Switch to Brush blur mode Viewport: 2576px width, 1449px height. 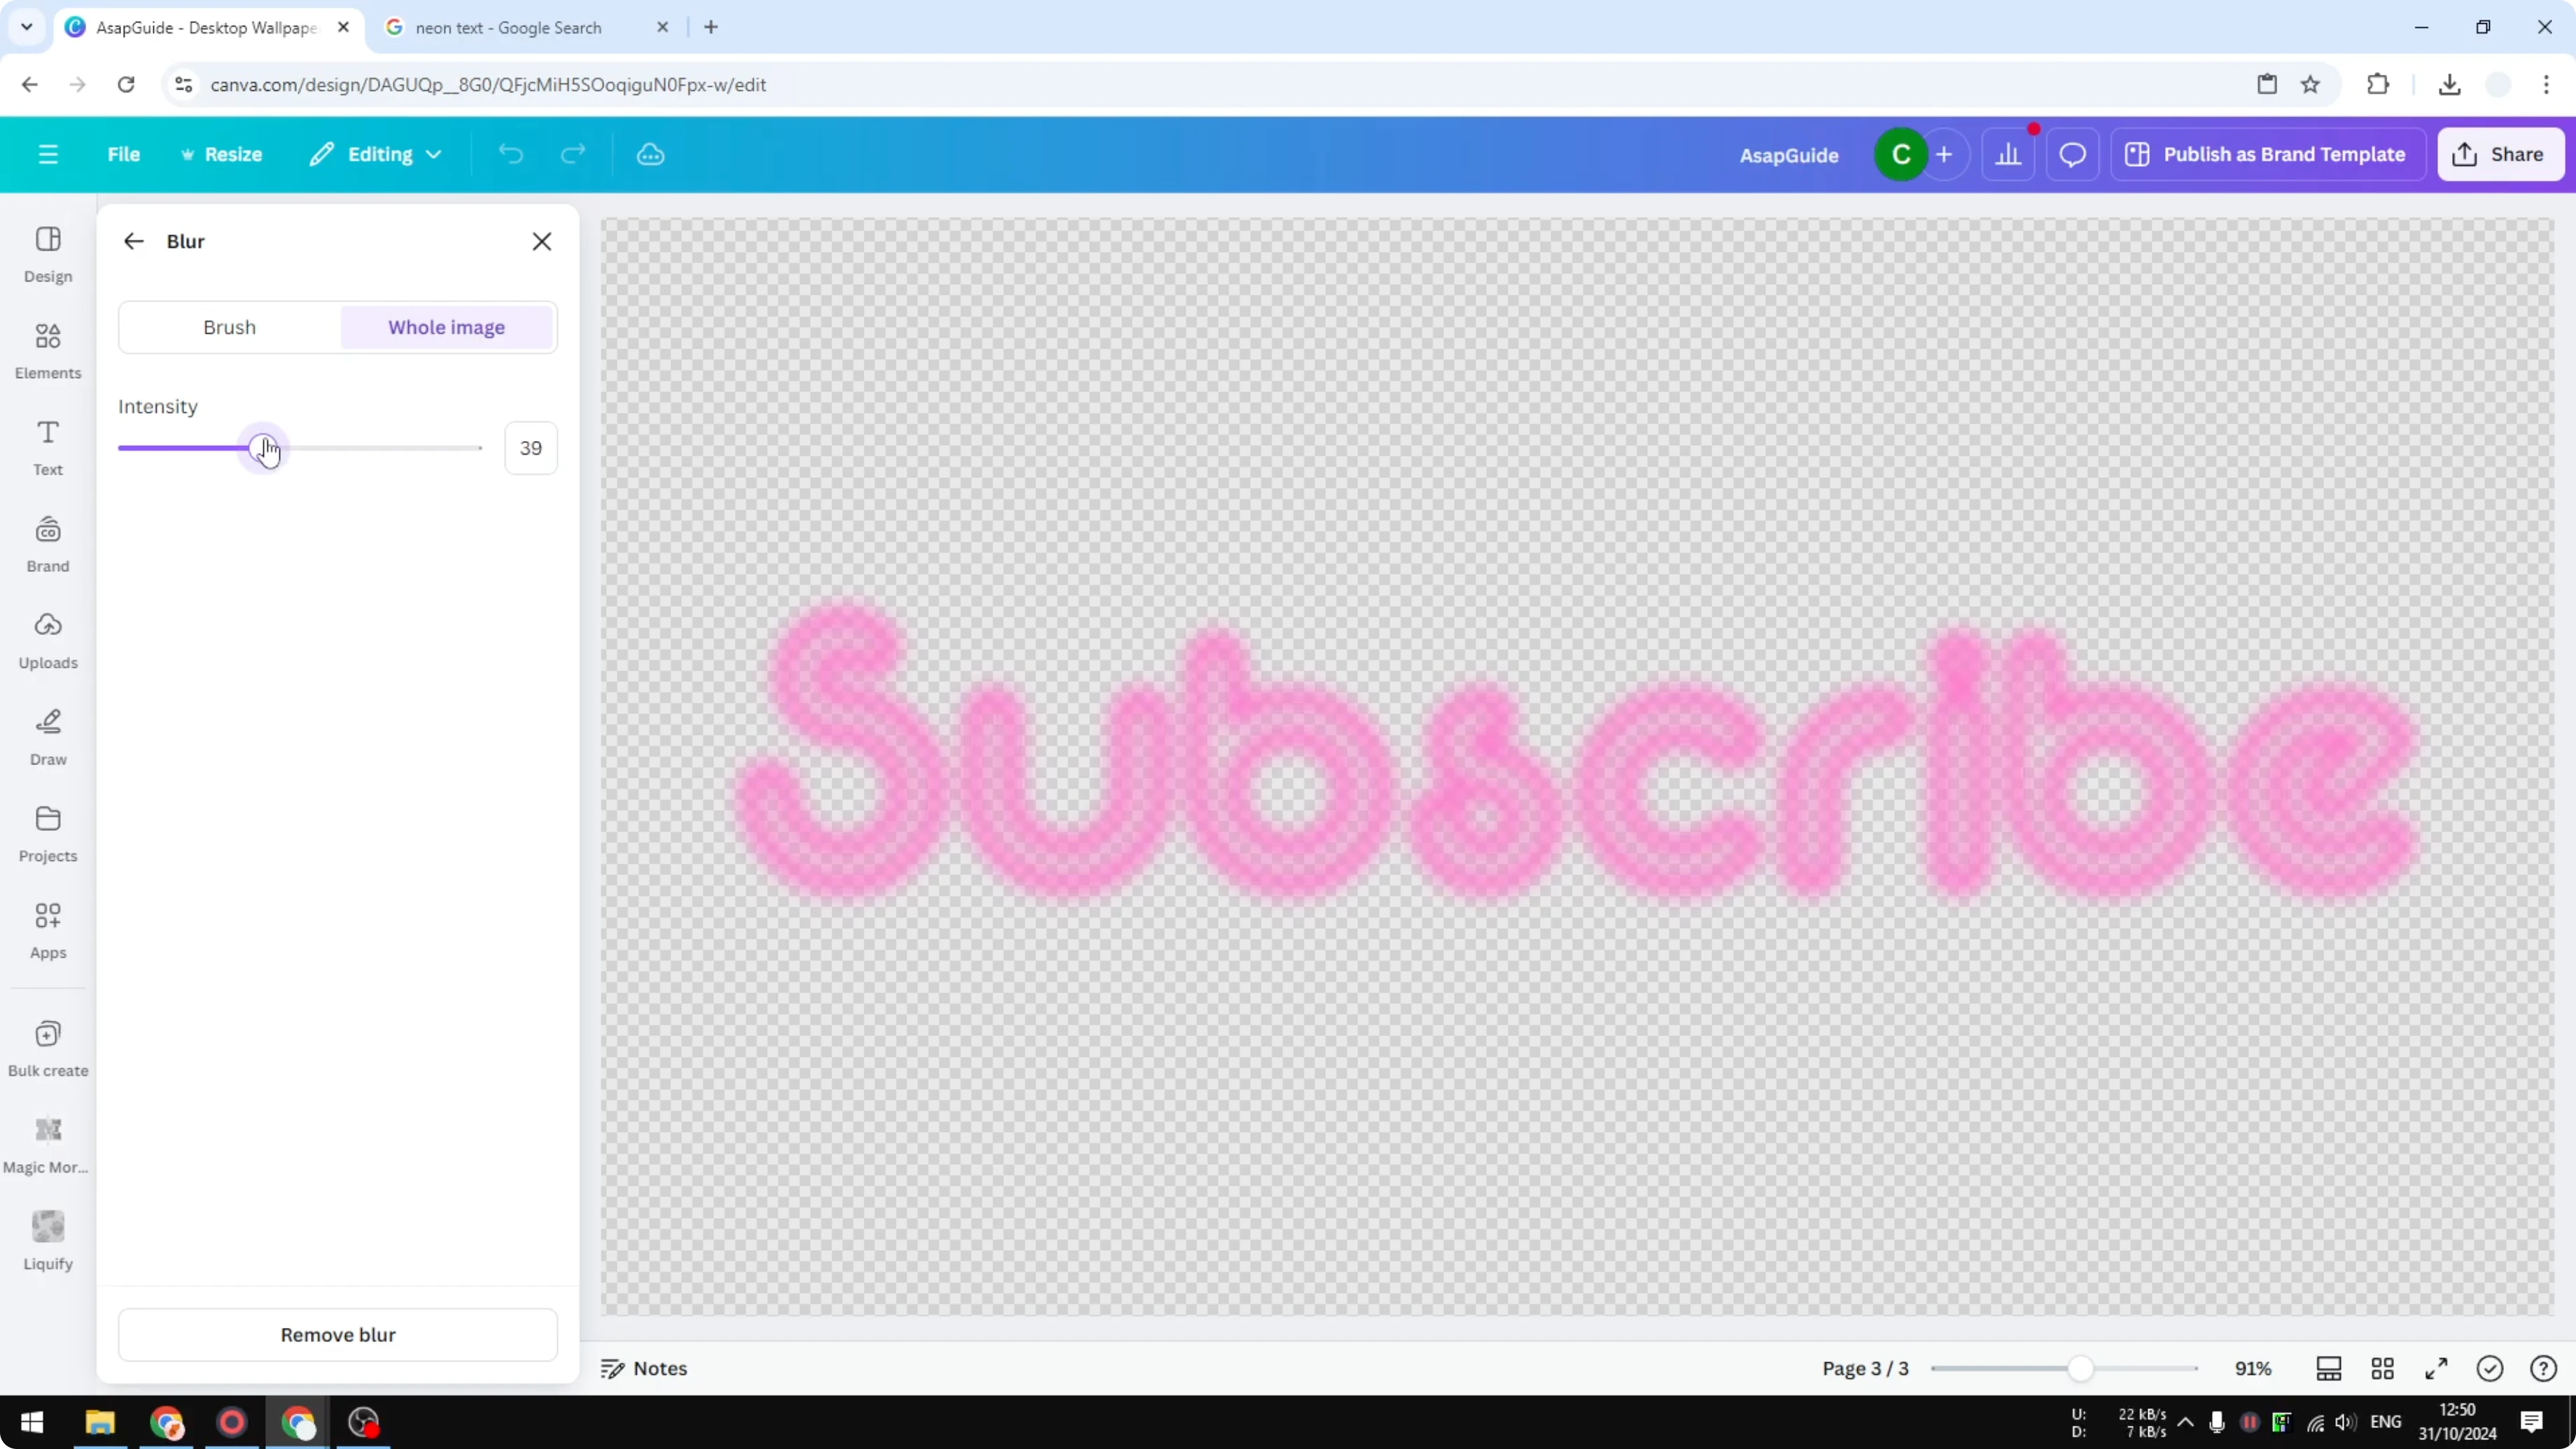tap(228, 327)
